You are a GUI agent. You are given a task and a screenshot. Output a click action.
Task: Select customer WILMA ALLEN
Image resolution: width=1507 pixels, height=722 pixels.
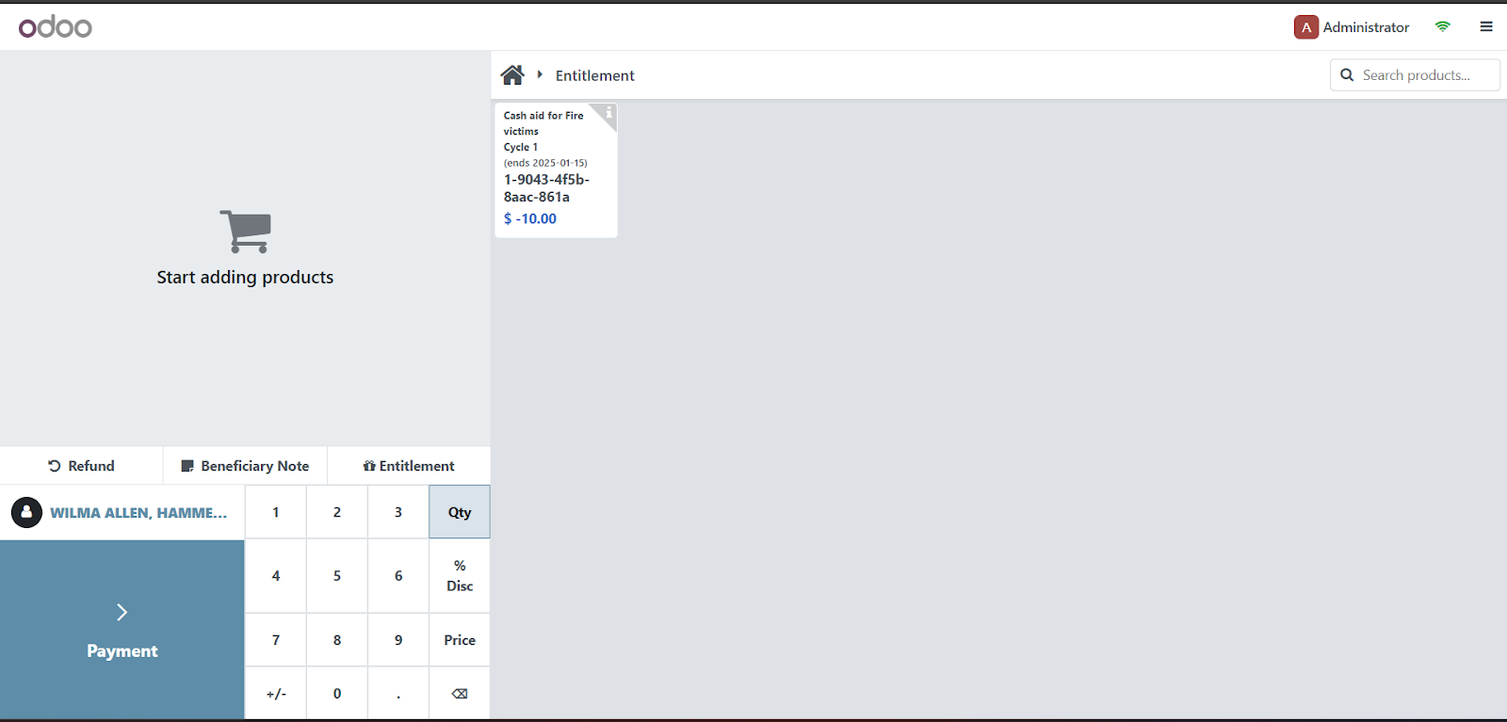pos(138,513)
